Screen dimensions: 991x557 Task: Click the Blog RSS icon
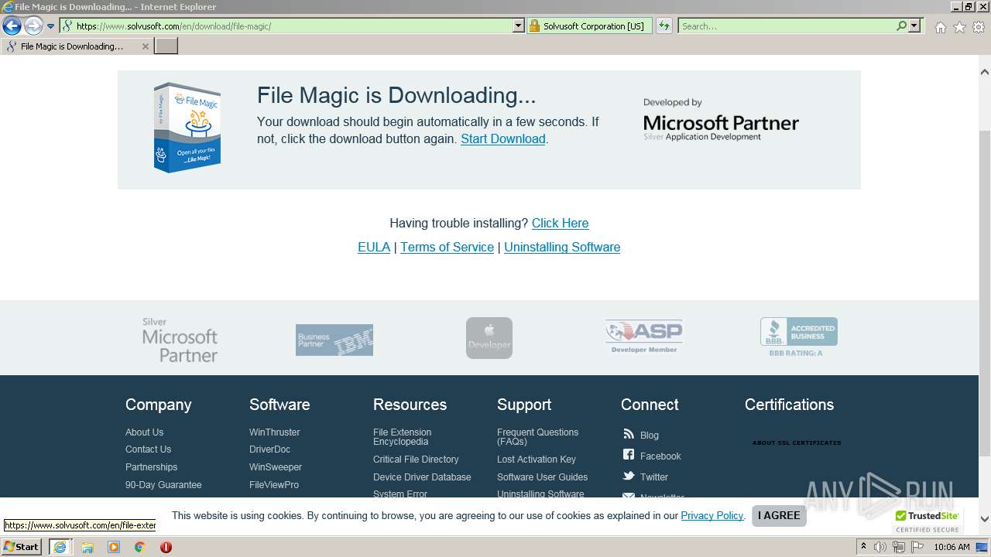pyautogui.click(x=628, y=435)
